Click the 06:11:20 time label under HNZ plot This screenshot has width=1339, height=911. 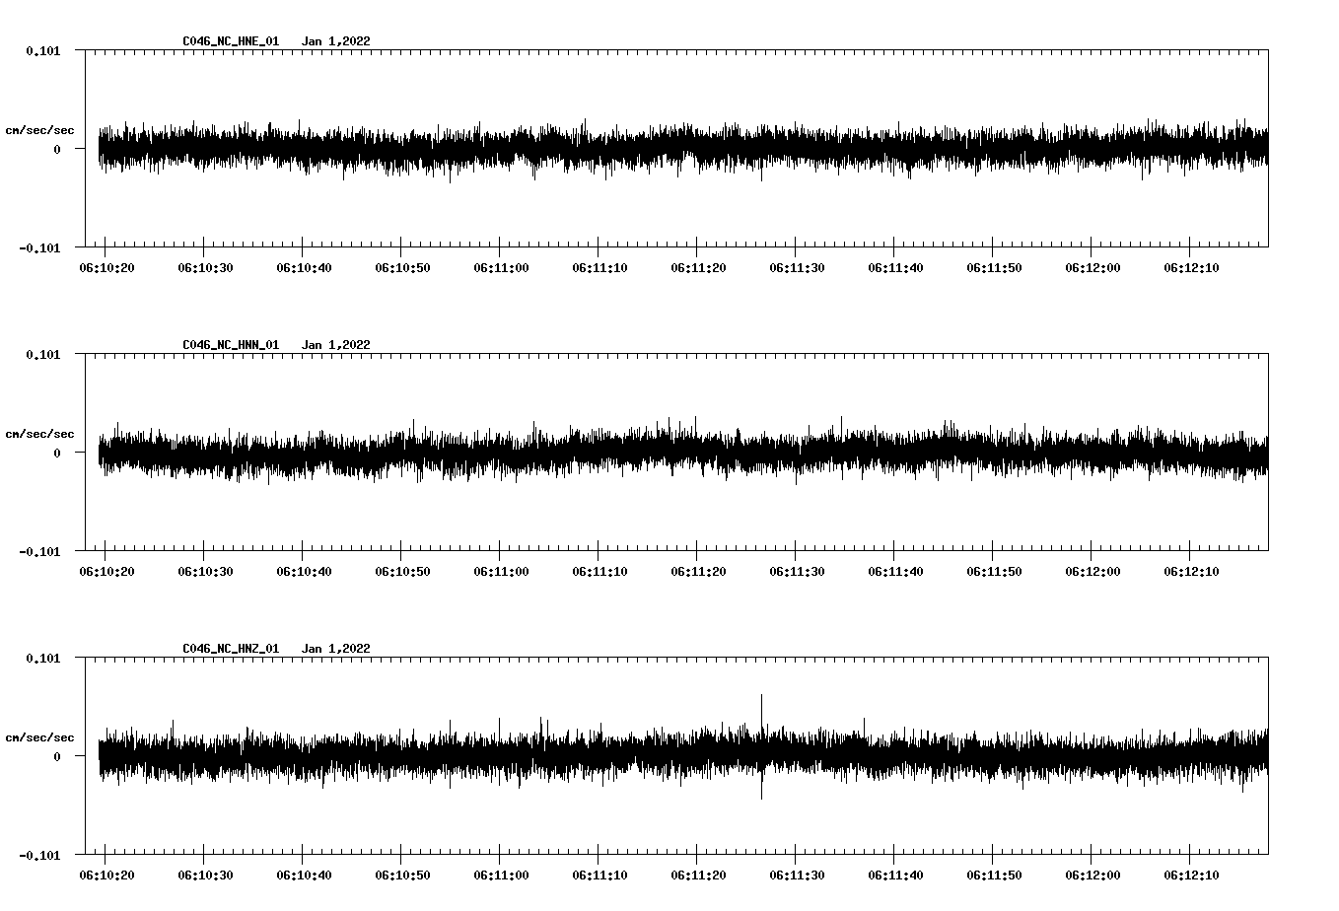[698, 876]
